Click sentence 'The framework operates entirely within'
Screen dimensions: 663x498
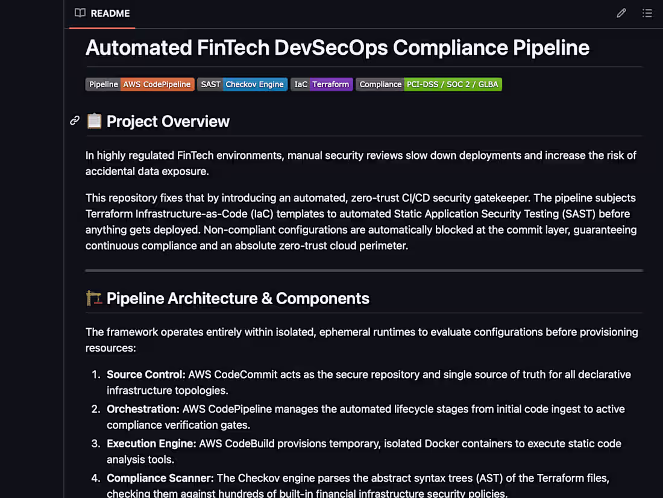(362, 340)
